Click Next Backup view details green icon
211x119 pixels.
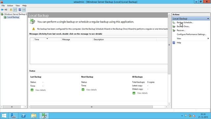(83, 90)
